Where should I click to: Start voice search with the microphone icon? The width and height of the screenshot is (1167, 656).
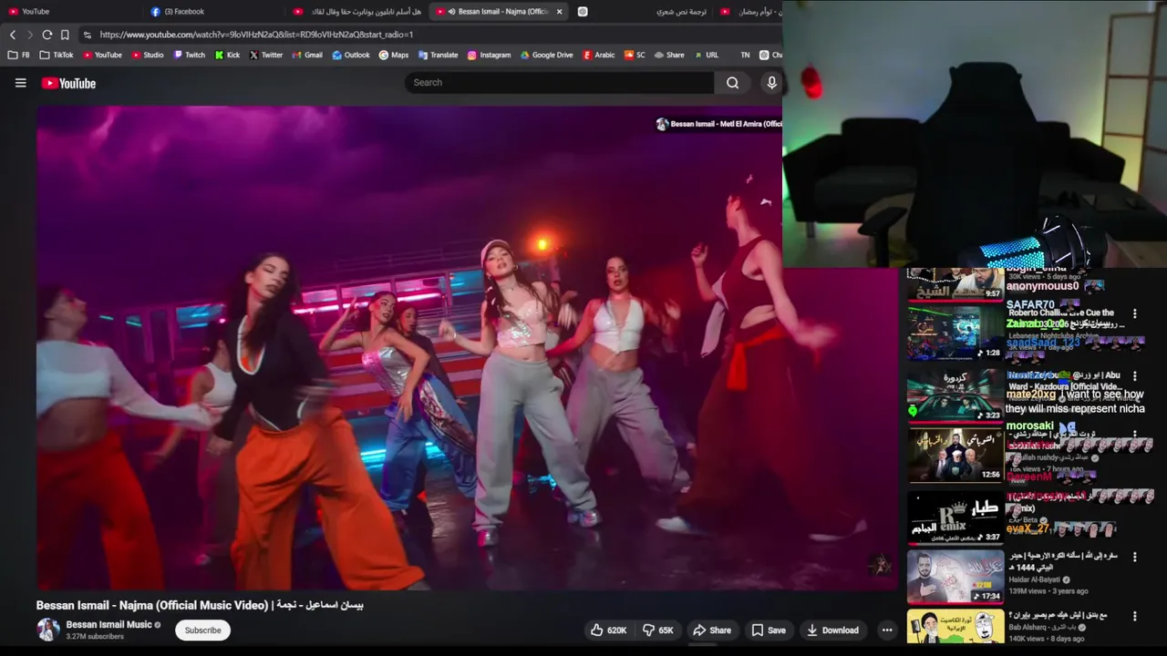pos(771,83)
